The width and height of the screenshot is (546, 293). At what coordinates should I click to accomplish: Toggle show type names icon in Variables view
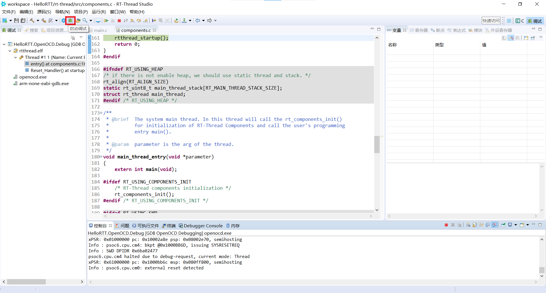pyautogui.click(x=504, y=38)
